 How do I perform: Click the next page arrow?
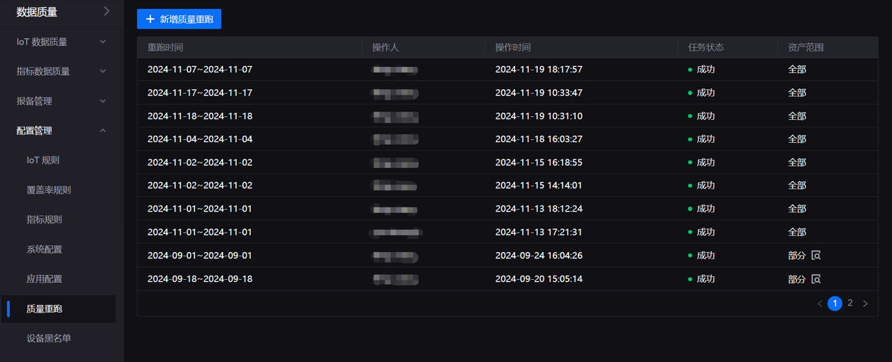tap(866, 304)
